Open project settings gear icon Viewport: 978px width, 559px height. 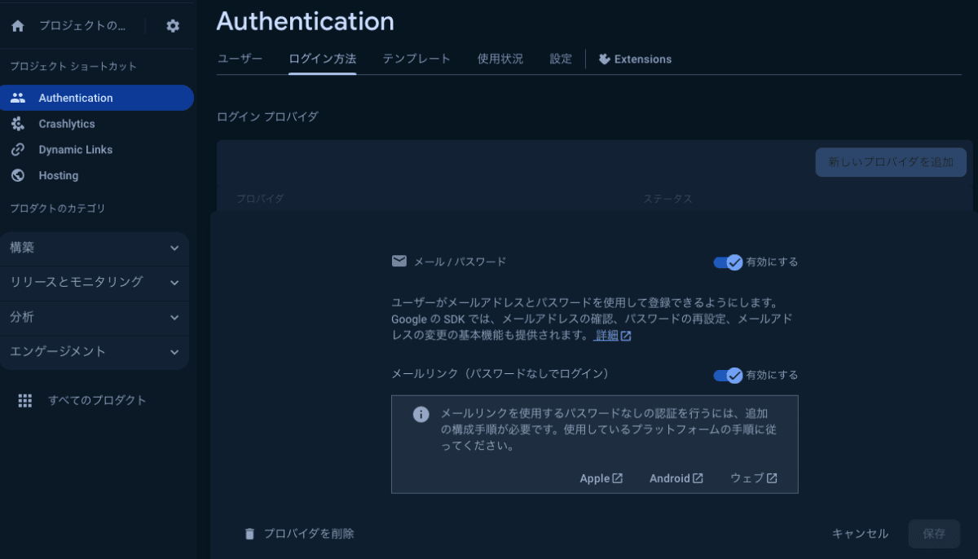173,26
